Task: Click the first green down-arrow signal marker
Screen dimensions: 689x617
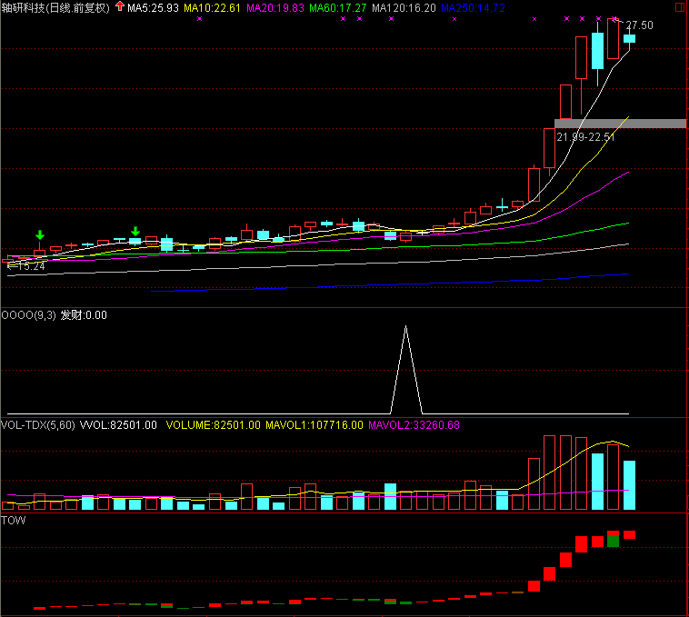Action: (40, 235)
